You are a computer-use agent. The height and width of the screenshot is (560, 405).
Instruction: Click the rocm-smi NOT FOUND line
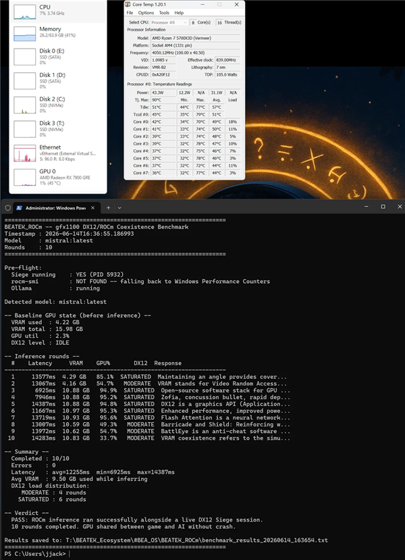tap(140, 282)
